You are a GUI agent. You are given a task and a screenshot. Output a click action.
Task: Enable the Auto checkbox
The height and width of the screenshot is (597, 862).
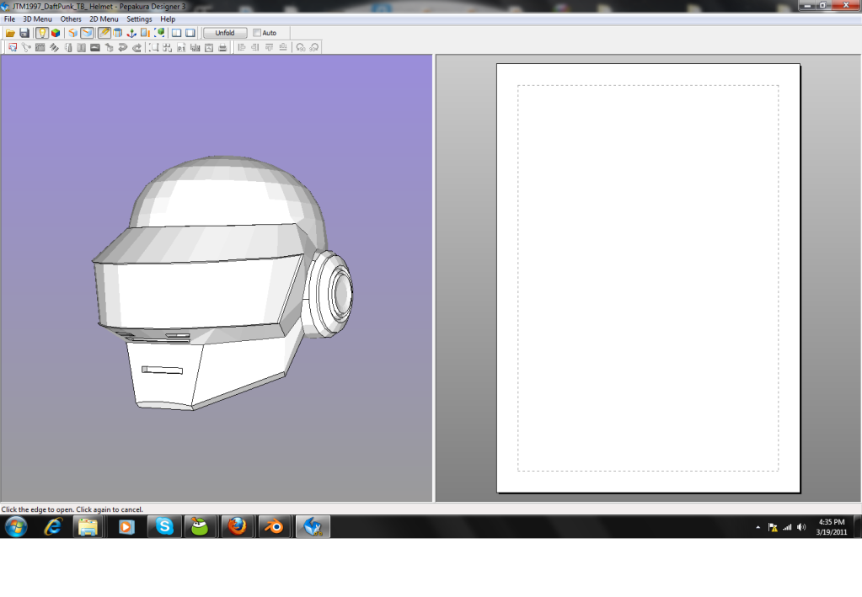coord(257,33)
